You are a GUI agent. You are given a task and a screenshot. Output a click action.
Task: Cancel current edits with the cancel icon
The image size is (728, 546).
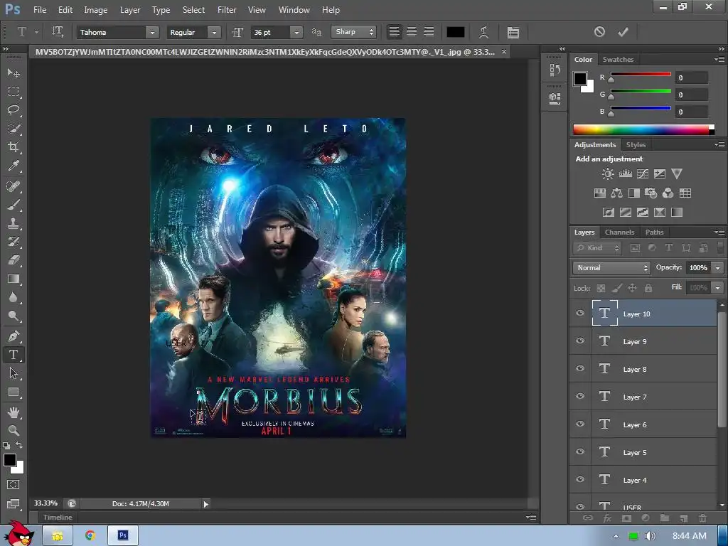tap(599, 32)
